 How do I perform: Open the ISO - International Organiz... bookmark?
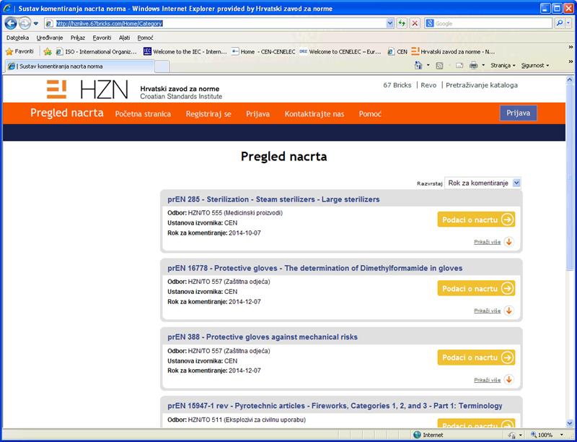[x=96, y=52]
